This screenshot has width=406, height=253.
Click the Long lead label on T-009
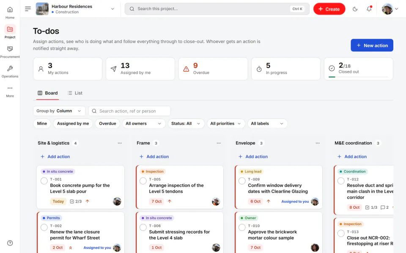[251, 172]
